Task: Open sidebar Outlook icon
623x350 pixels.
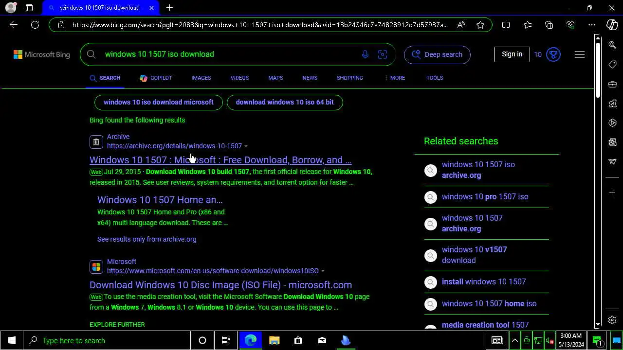Action: (x=612, y=142)
